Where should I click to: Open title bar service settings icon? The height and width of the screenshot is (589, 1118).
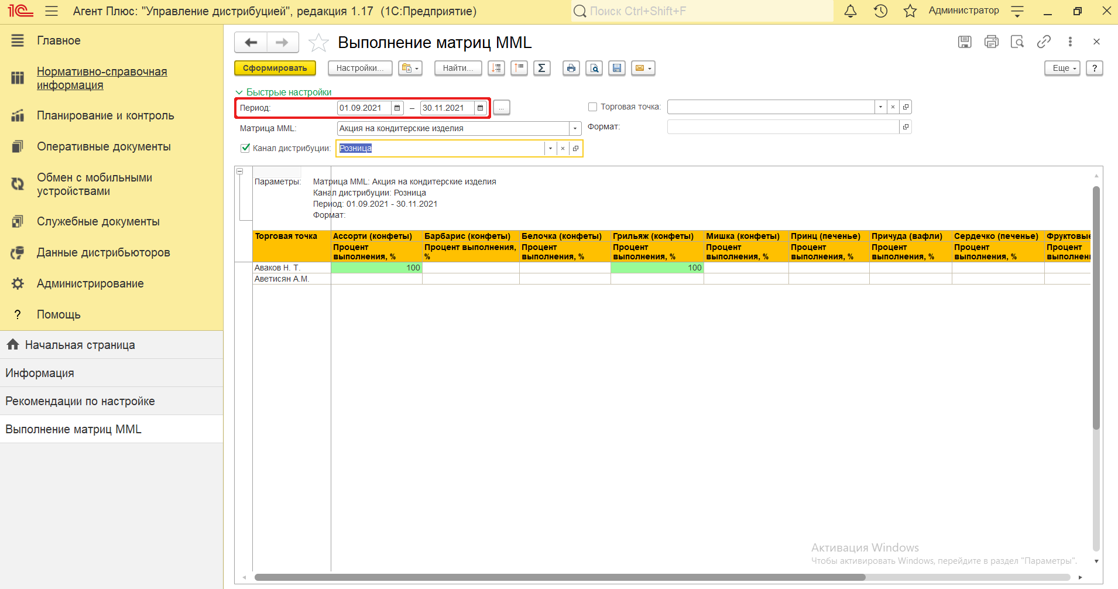(x=1018, y=11)
